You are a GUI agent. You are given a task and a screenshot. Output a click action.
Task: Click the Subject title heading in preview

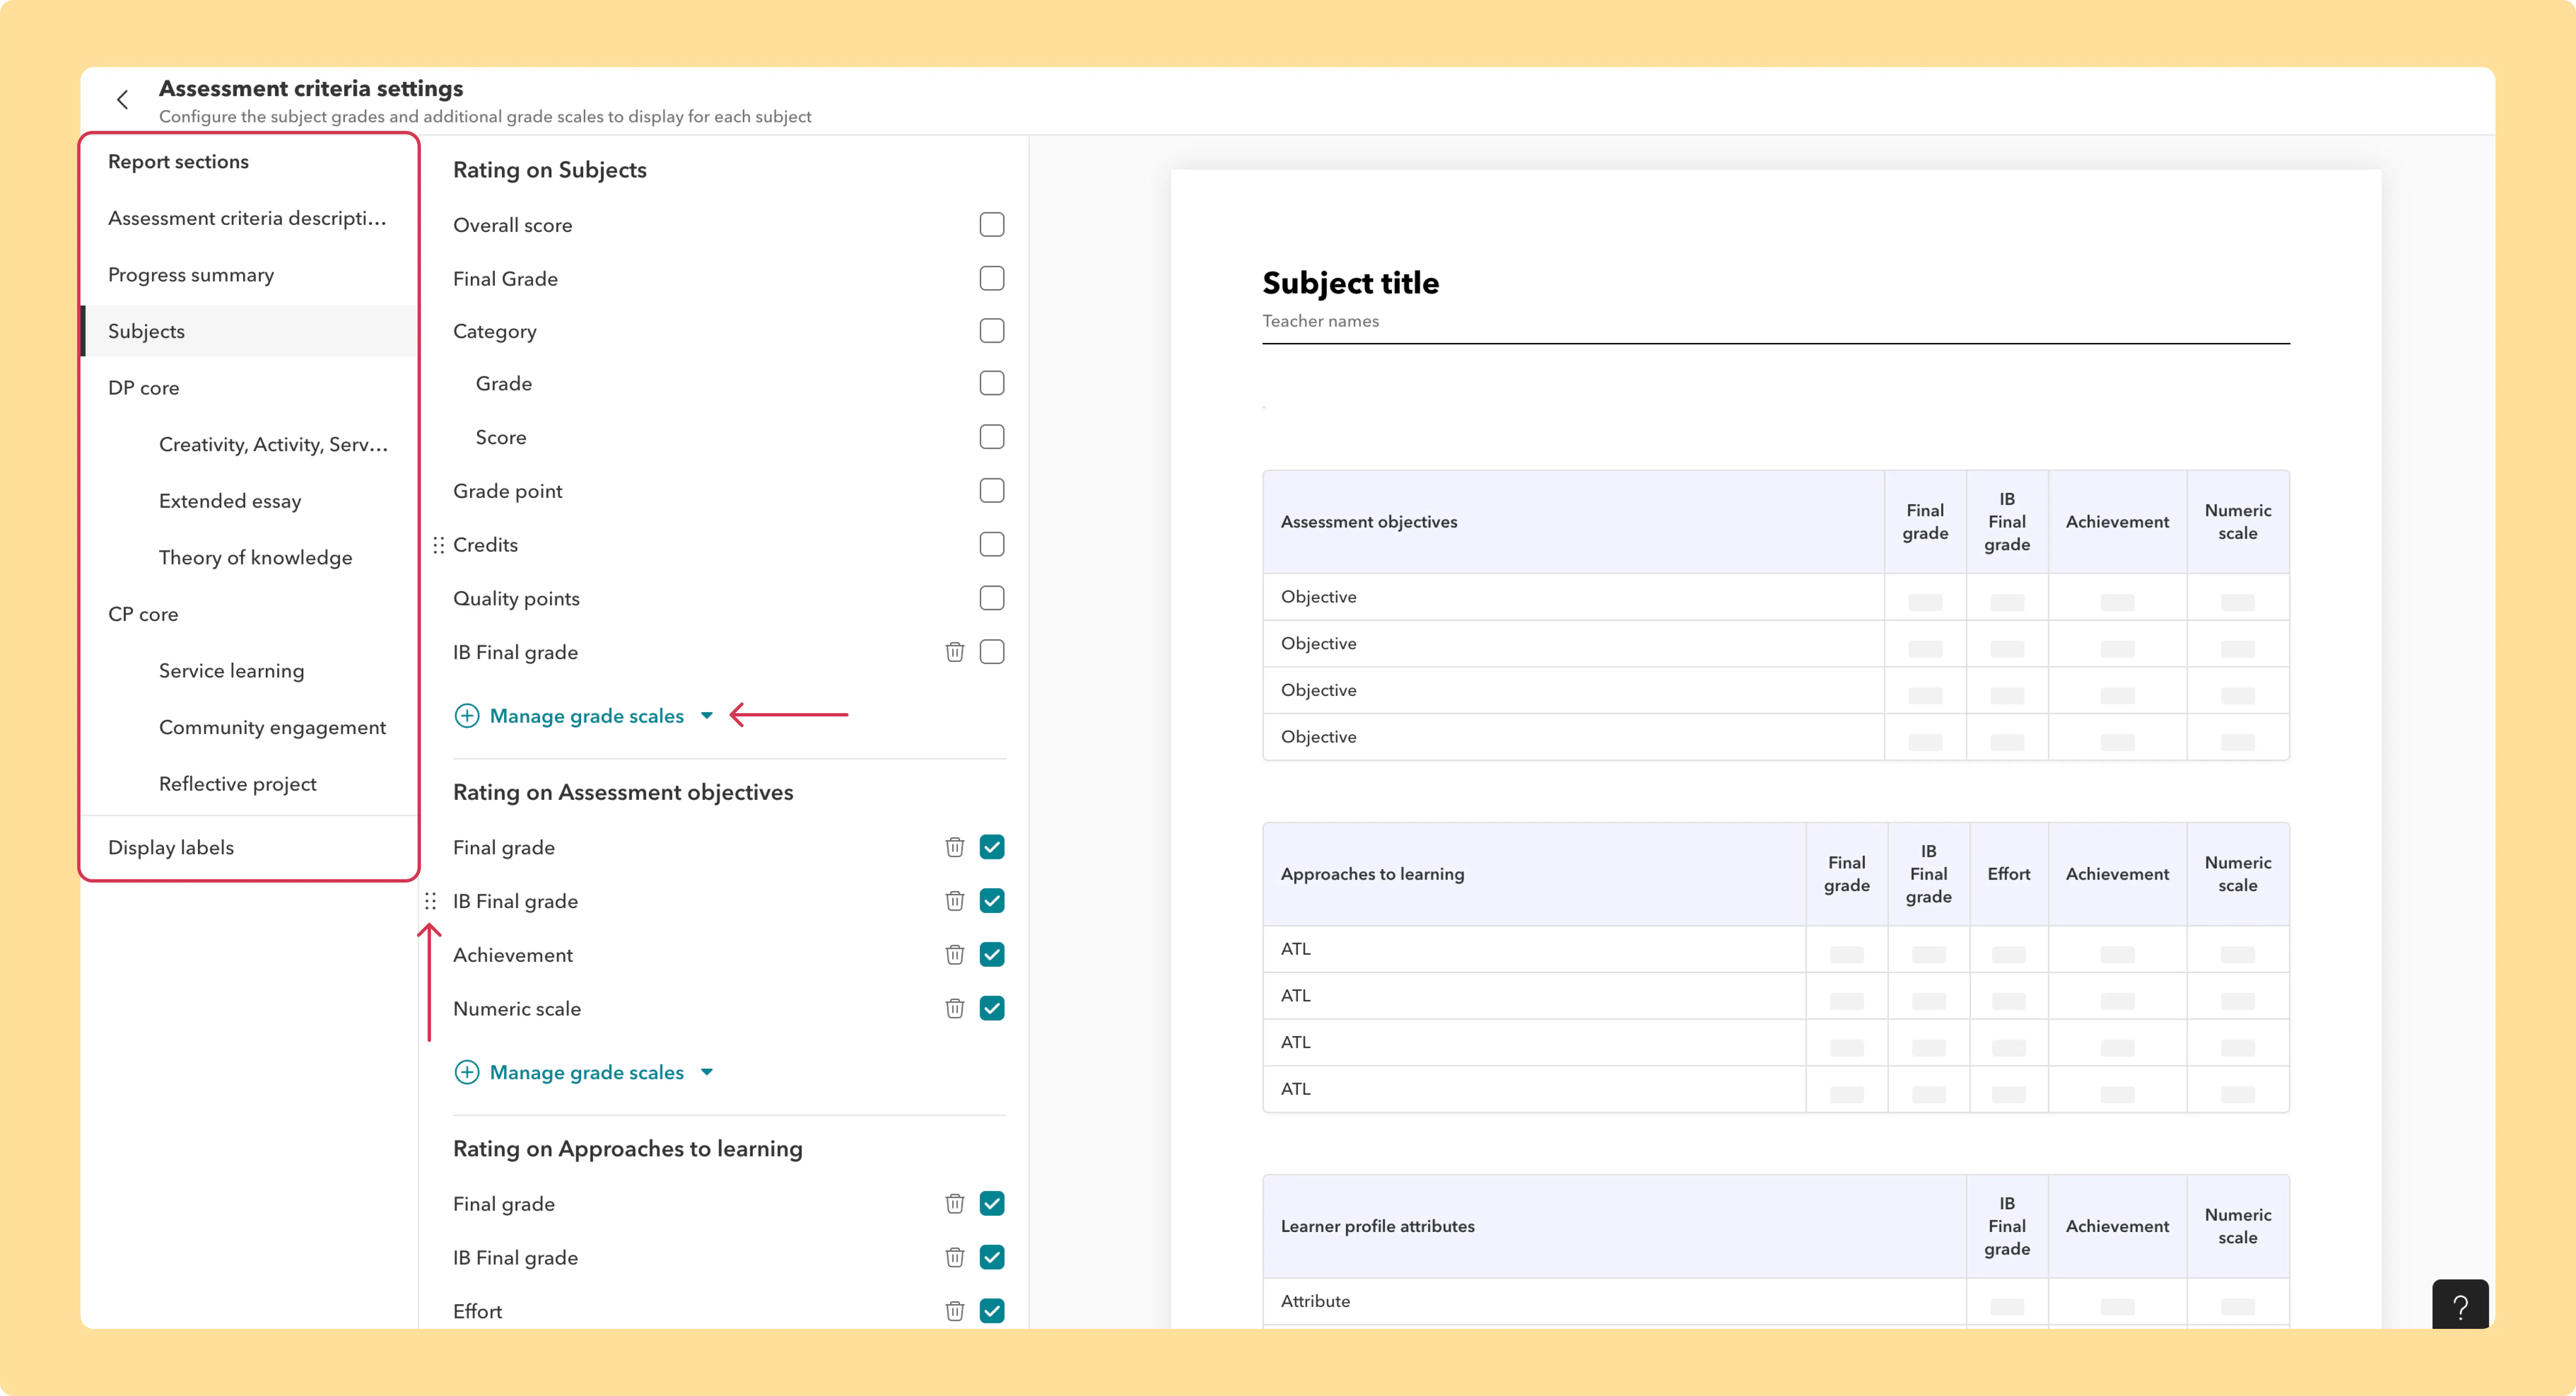[x=1350, y=283]
